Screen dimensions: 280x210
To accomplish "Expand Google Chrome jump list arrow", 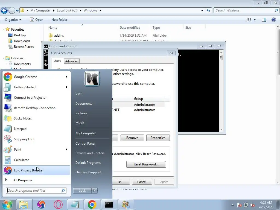I will point(67,77).
